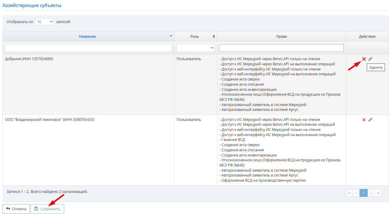The height and width of the screenshot is (216, 392).
Task: Edit the Добрыня organization with pencil icon
Action: (x=370, y=59)
